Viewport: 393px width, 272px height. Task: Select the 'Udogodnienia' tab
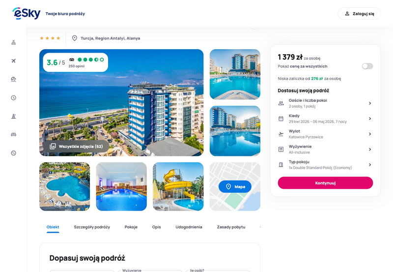click(x=189, y=227)
